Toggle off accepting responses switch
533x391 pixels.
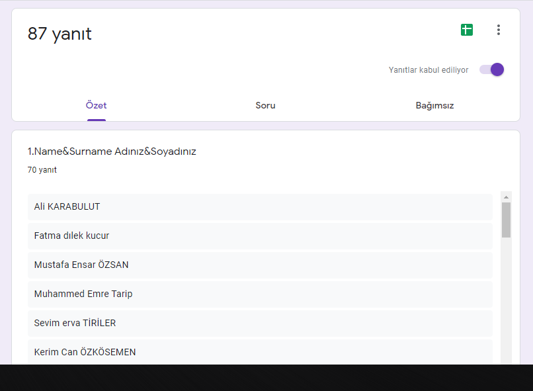(492, 69)
